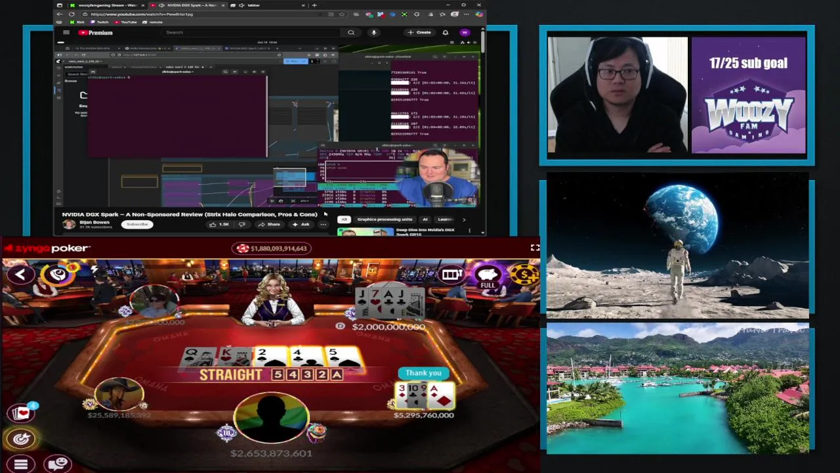Open more actions under the video title
840x473 pixels.
click(x=323, y=225)
